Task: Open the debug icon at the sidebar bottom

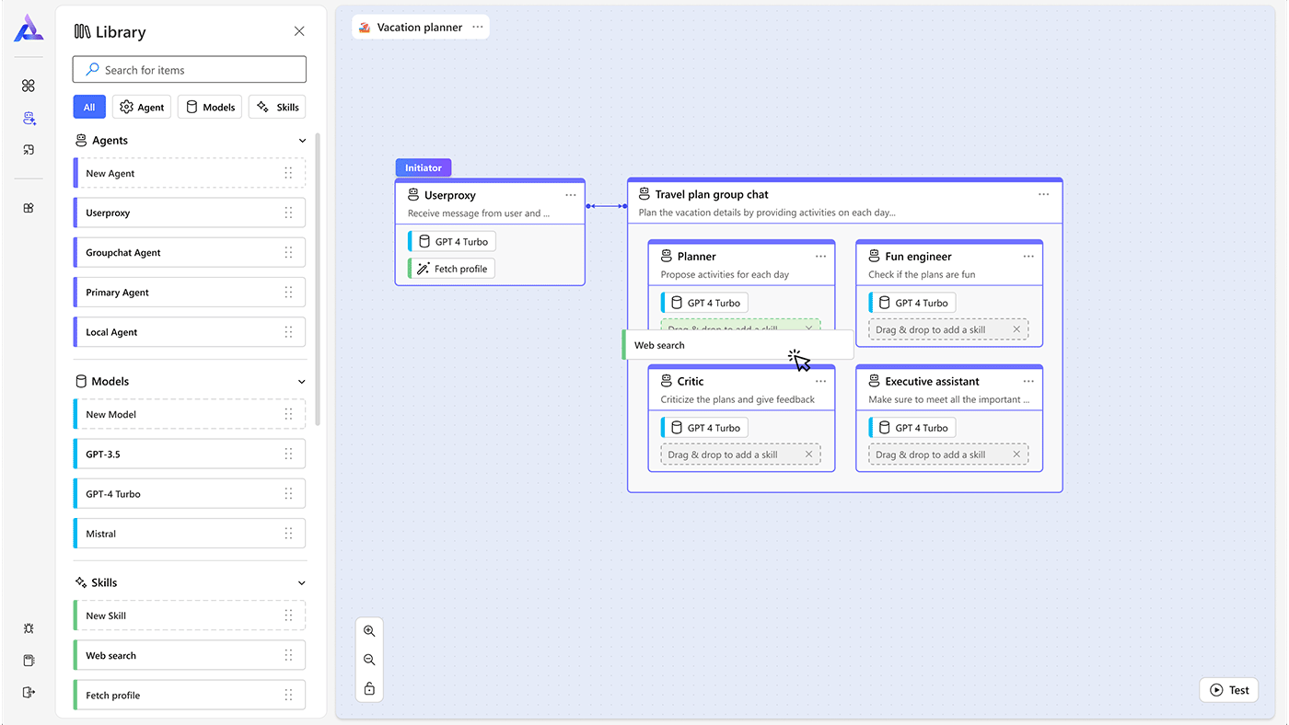Action: [29, 628]
